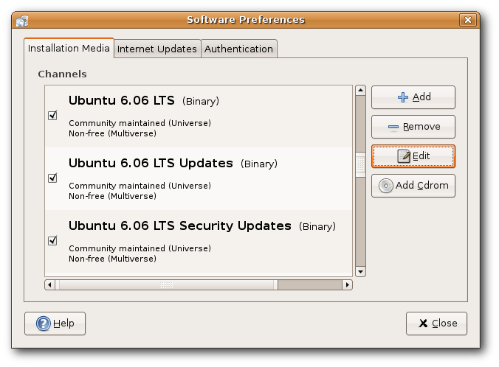Click the question mark Help icon
Viewport: 499px width, 367px height.
click(44, 324)
